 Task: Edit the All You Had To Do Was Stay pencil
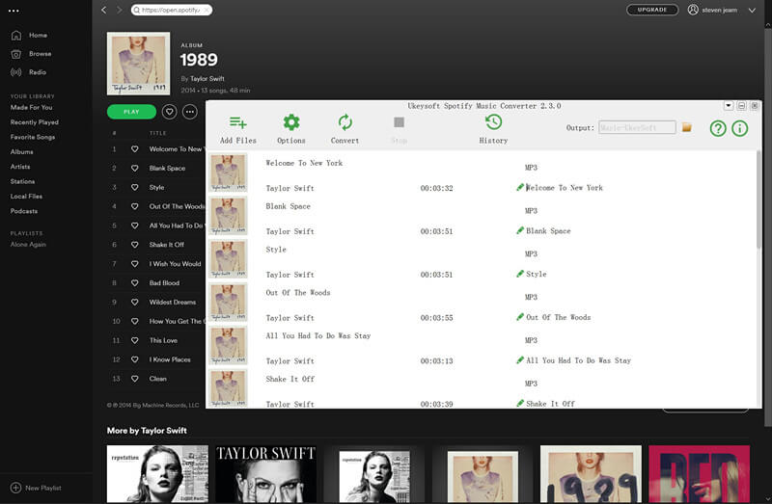click(520, 360)
